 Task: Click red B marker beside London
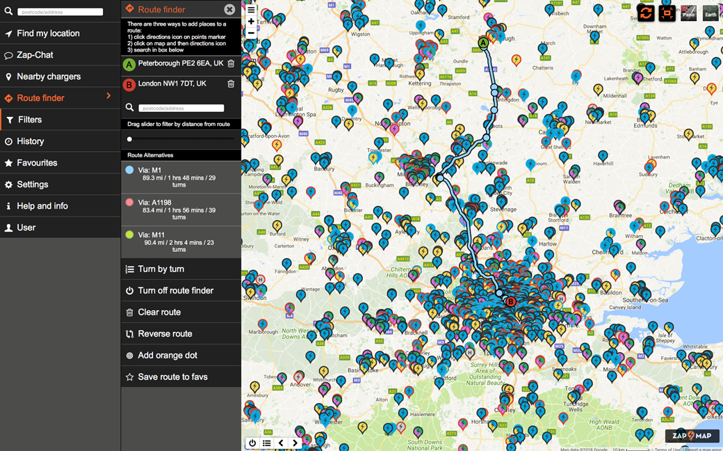(x=129, y=85)
